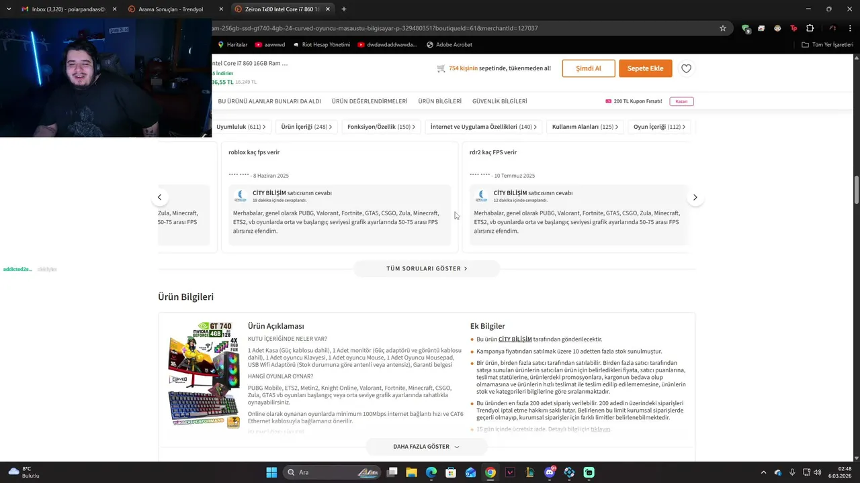Click the OneDrive tray icon
Screen dimensions: 860x483
[778, 472]
